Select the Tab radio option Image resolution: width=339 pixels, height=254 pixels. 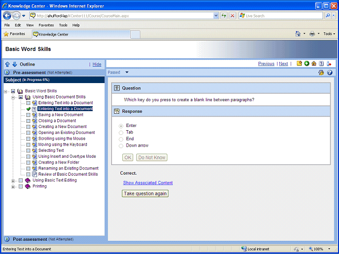click(x=121, y=133)
